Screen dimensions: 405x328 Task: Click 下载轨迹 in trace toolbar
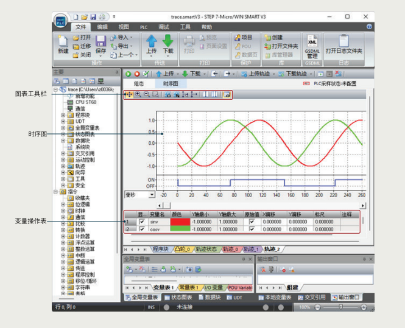pyautogui.click(x=293, y=74)
